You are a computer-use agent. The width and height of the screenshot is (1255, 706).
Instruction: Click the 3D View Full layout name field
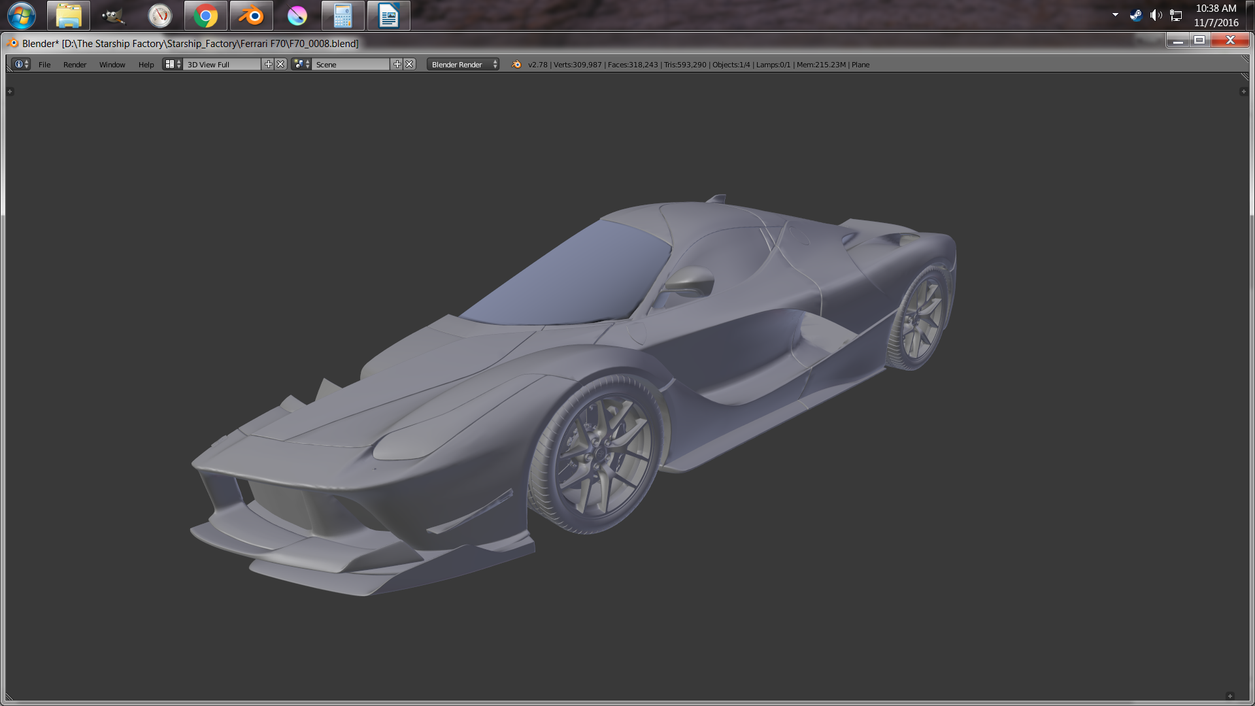point(222,64)
